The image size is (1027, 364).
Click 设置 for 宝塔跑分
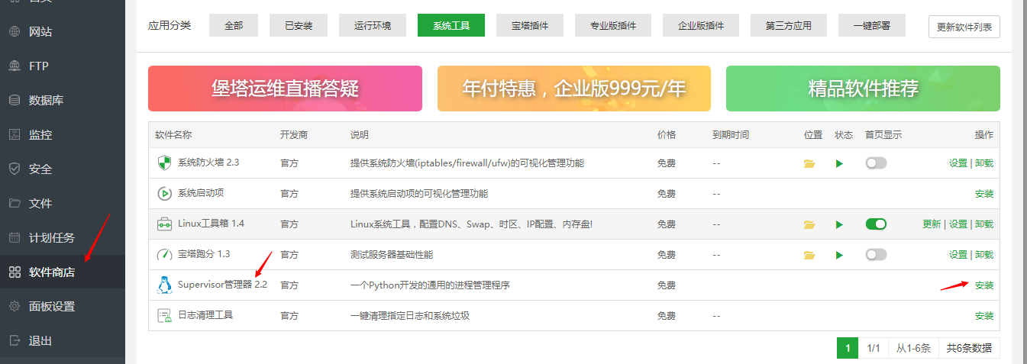click(x=958, y=255)
